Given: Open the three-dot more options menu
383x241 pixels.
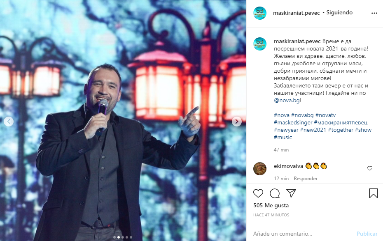Looking at the screenshot, I should (374, 13).
